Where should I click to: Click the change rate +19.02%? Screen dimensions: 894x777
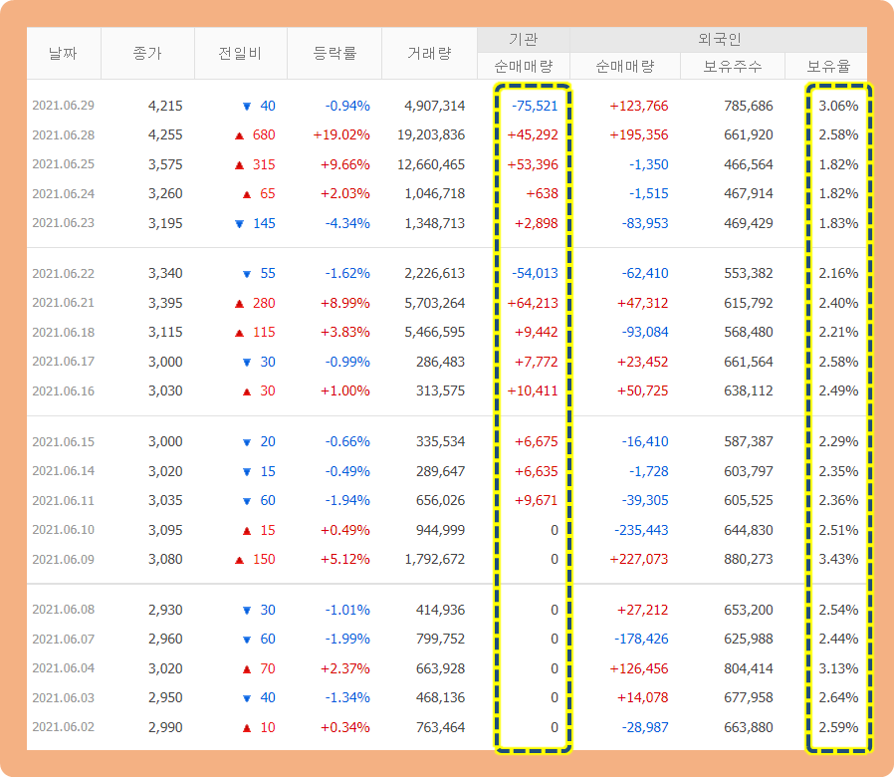pyautogui.click(x=341, y=135)
